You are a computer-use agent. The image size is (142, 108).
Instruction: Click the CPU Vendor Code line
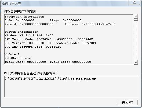[49, 39]
